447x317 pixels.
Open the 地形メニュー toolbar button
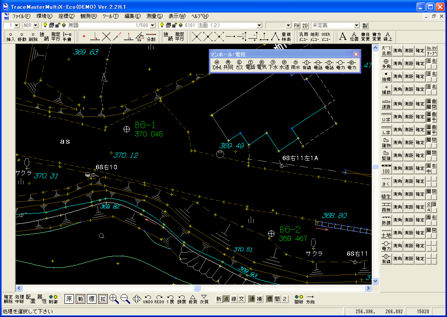click(x=315, y=37)
